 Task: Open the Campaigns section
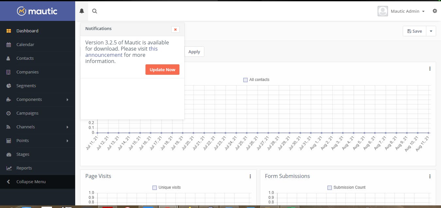click(26, 113)
